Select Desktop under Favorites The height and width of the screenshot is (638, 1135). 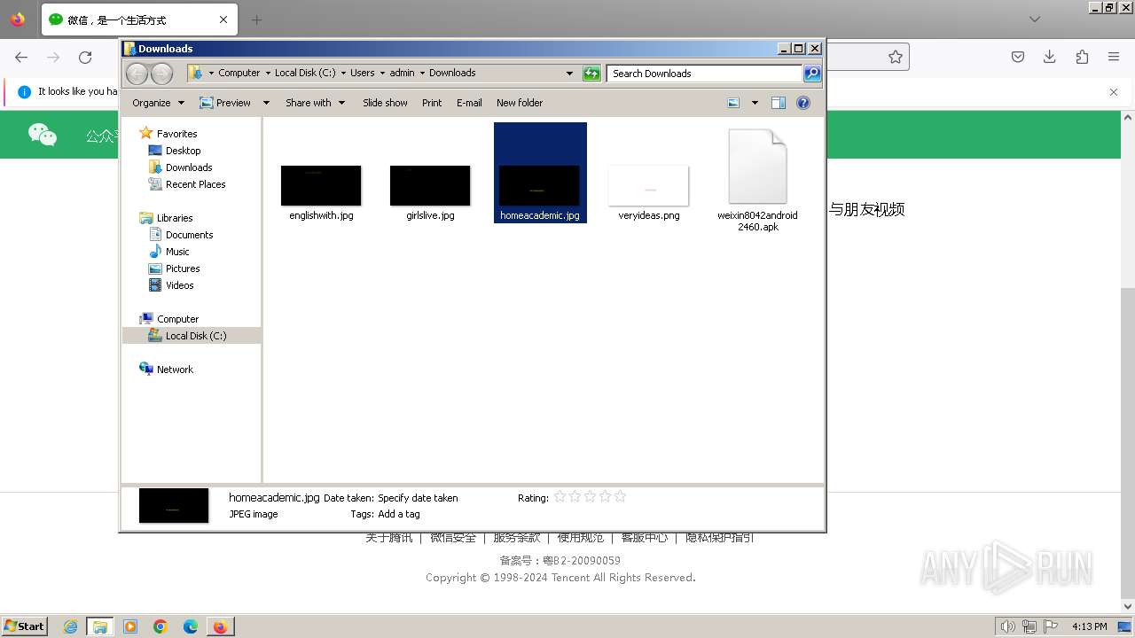(183, 151)
